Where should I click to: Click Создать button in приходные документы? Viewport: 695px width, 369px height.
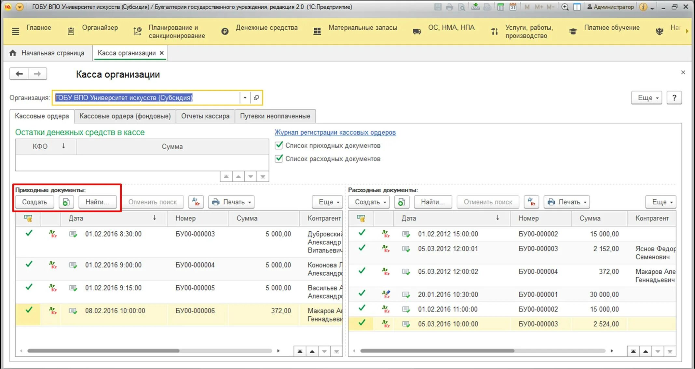34,201
